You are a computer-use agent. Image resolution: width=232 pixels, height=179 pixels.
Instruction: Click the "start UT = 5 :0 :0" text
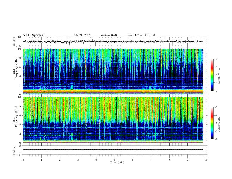click(x=141, y=35)
